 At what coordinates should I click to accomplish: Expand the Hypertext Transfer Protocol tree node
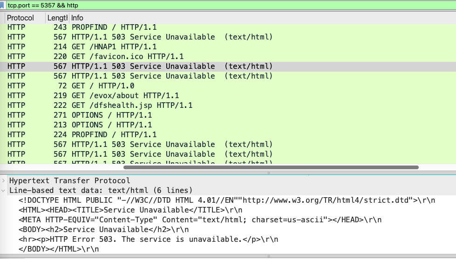click(3, 180)
